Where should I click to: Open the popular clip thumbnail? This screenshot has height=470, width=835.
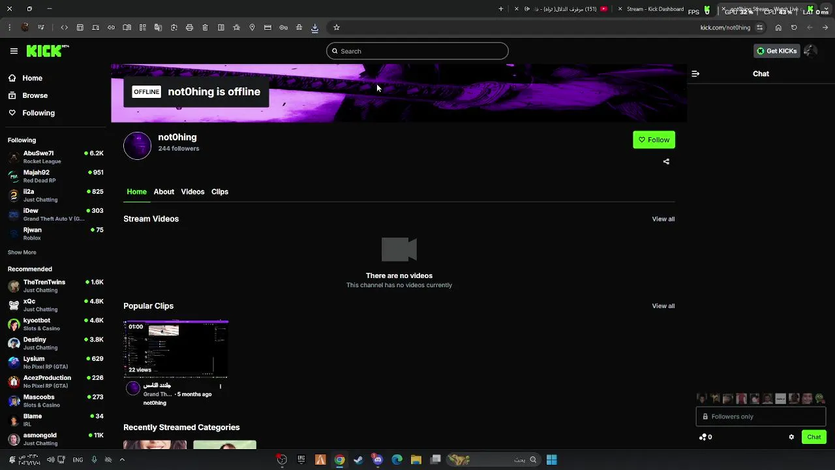pos(176,349)
